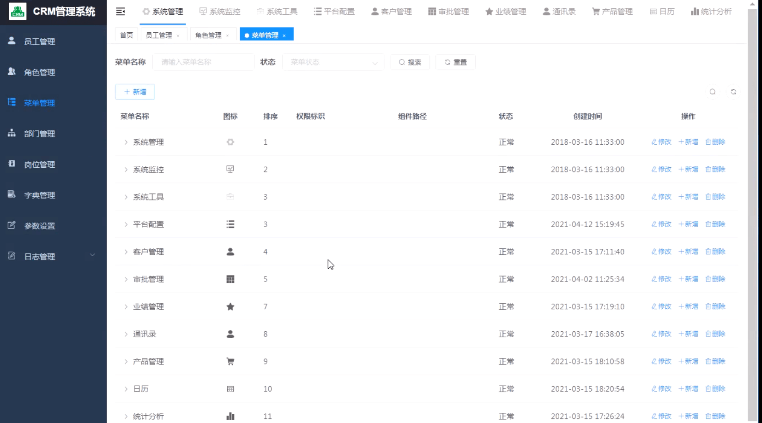
Task: Click 删除 for 客户管理 row
Action: 715,252
